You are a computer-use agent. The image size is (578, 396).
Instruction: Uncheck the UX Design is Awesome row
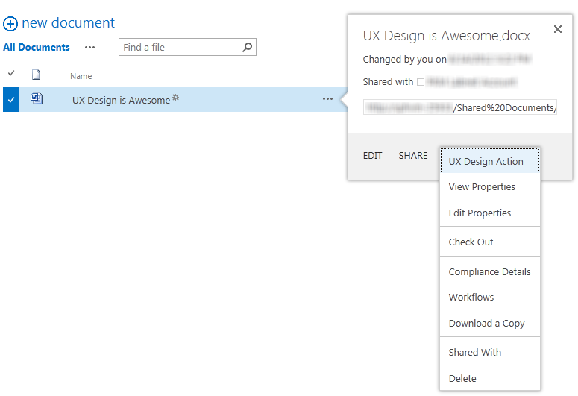(11, 99)
